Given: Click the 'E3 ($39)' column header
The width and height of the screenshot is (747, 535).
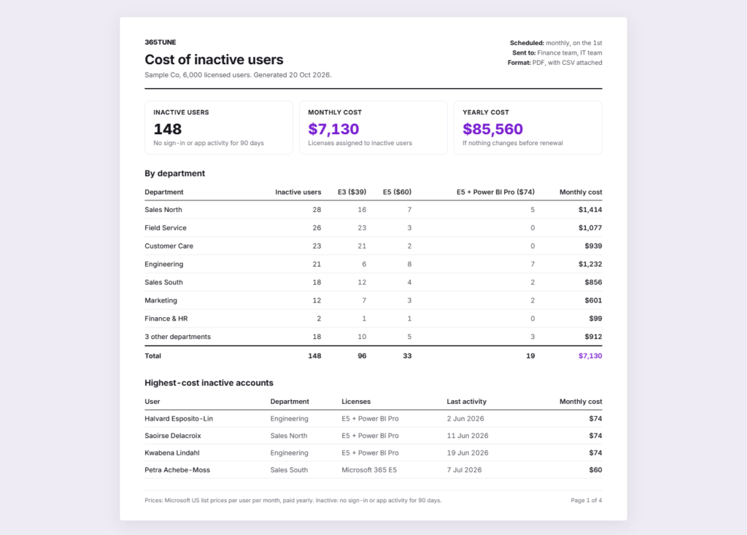Looking at the screenshot, I should (352, 192).
